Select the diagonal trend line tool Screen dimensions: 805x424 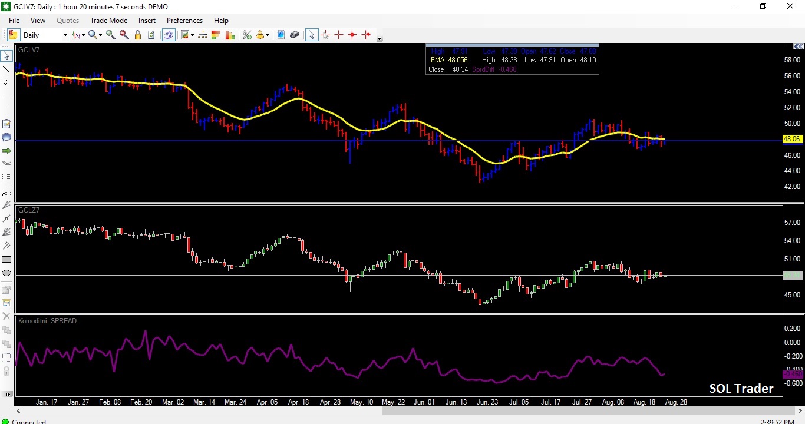(6, 69)
